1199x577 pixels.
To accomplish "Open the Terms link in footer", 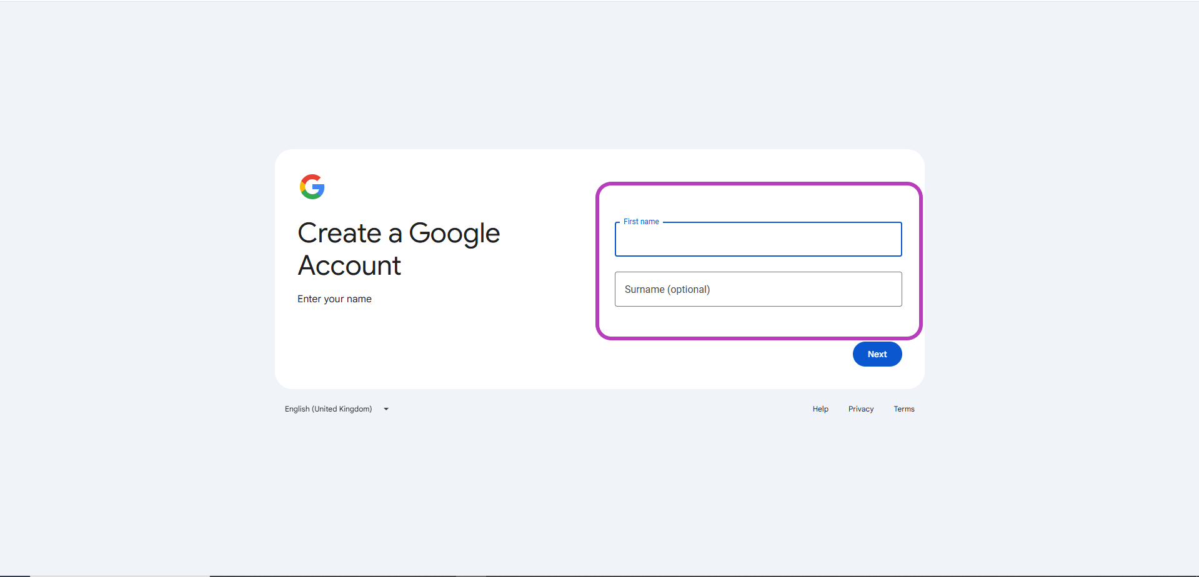I will click(903, 409).
